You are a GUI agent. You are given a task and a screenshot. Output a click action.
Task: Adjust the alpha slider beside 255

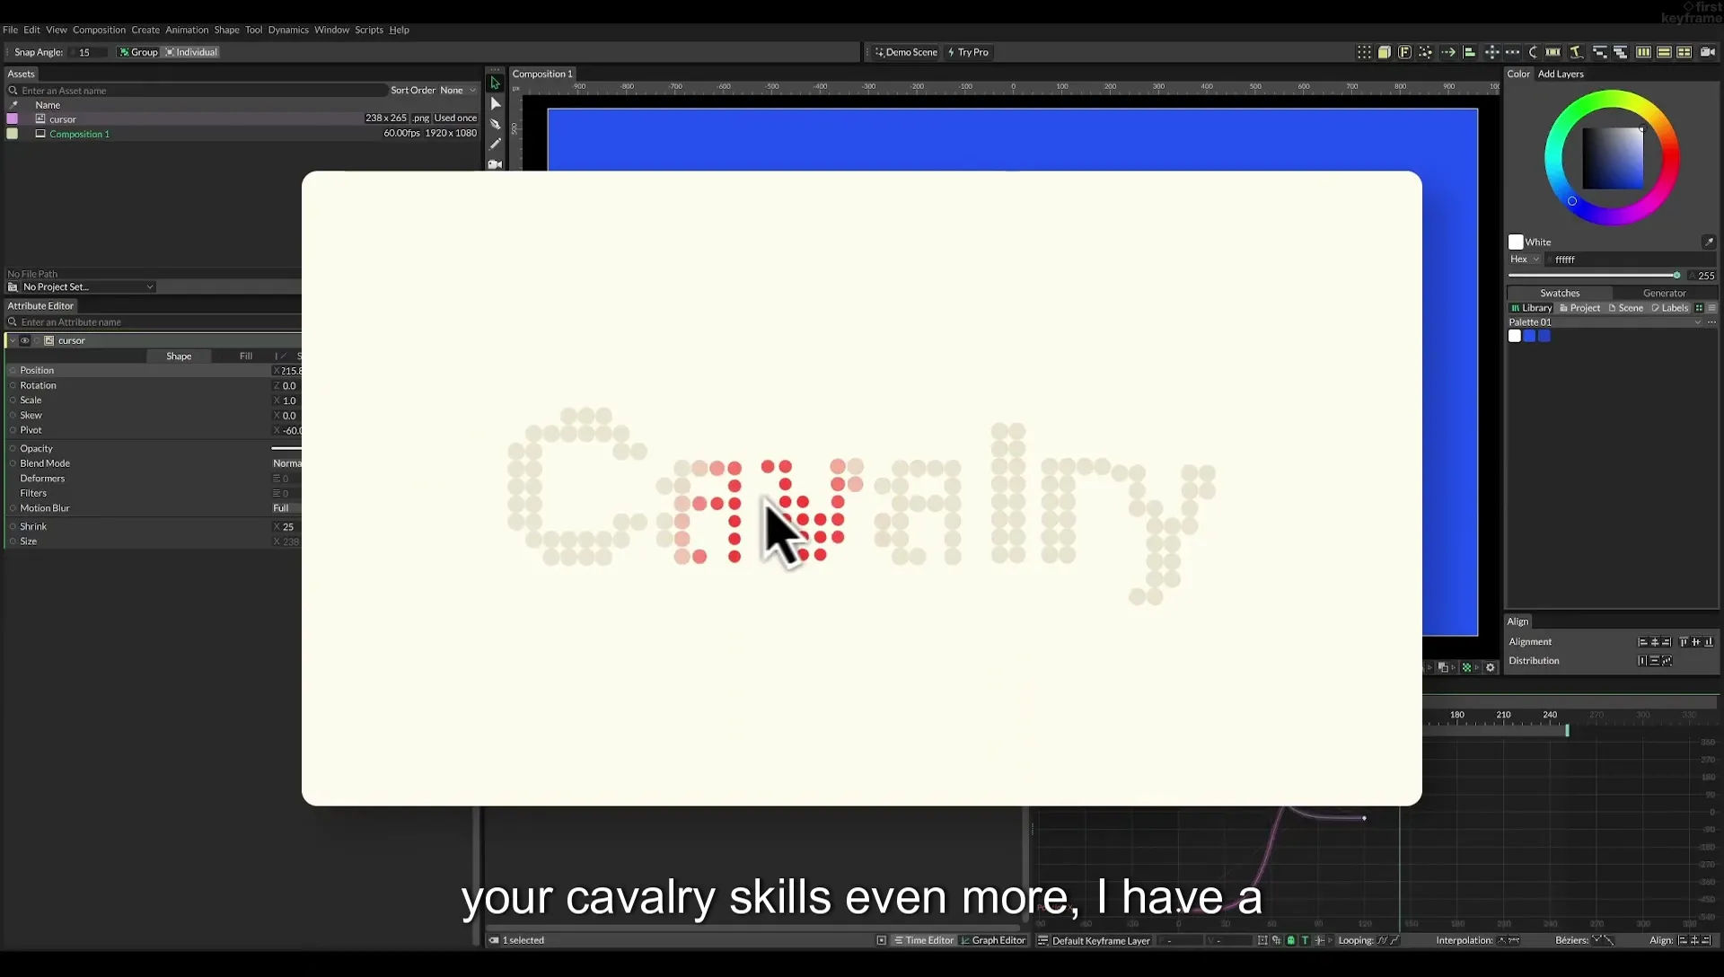1594,276
